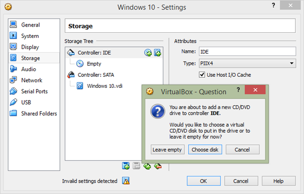The width and height of the screenshot is (304, 194).
Task: Go to the Display settings page
Action: tap(34, 47)
